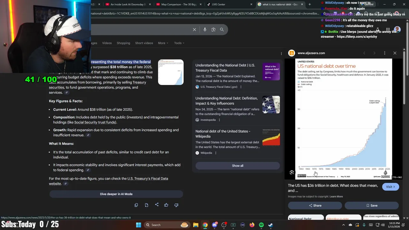The image size is (409, 230).
Task: Save the previewed image
Action: click(x=372, y=205)
